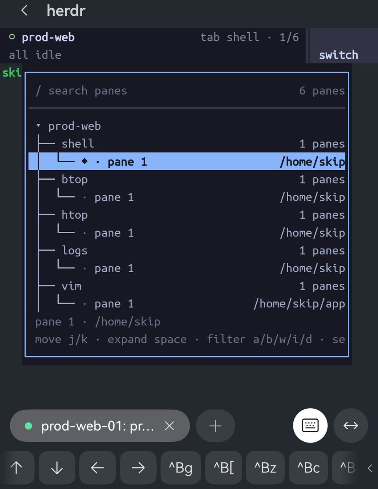378x489 pixels.
Task: Select pane 1 under shell
Action: click(187, 162)
